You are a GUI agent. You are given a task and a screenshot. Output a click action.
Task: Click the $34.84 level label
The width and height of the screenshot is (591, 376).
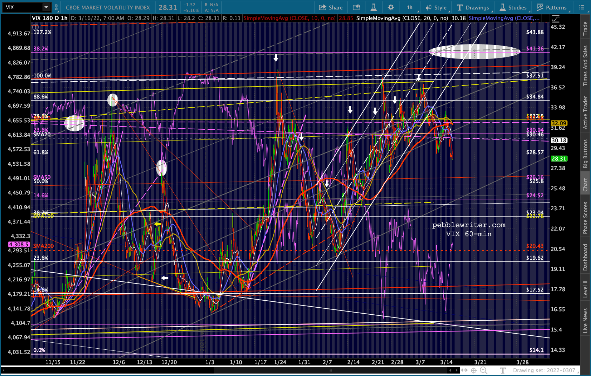point(535,97)
